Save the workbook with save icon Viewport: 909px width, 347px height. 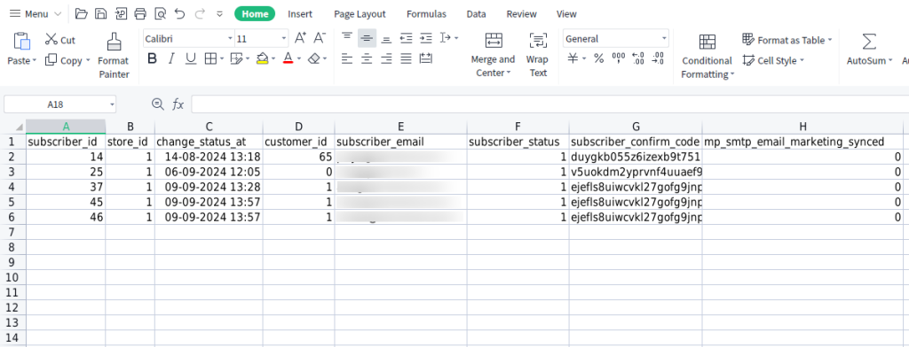click(101, 14)
